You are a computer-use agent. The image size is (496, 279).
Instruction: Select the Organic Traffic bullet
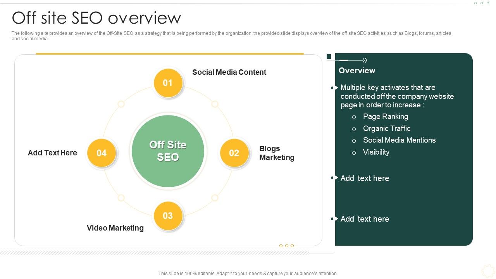(387, 128)
